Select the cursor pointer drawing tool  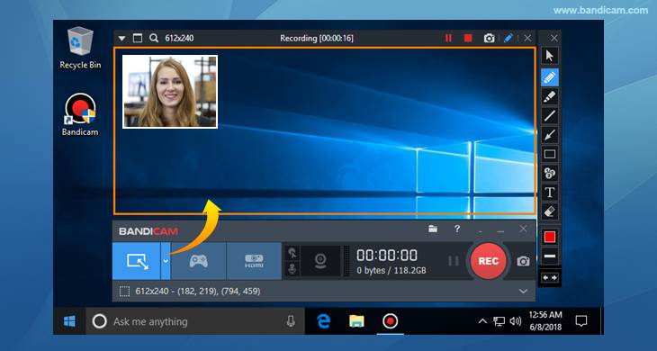tap(549, 56)
